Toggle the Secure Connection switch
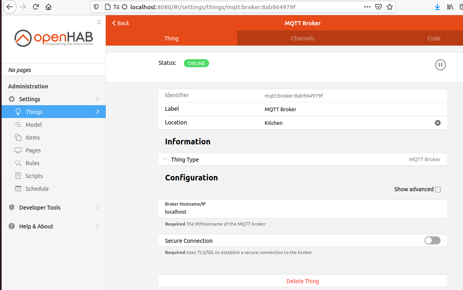Viewport: 463px width, 290px height. tap(432, 240)
